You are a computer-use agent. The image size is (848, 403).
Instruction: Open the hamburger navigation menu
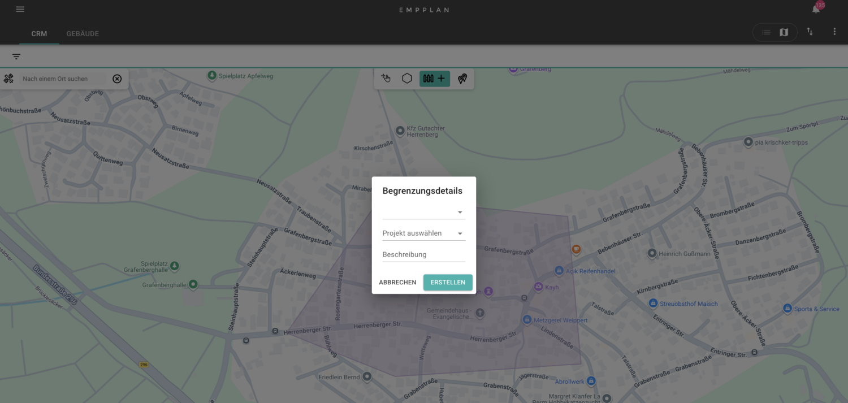(x=20, y=10)
